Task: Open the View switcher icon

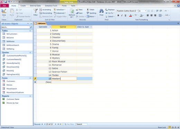Action: coord(4,11)
